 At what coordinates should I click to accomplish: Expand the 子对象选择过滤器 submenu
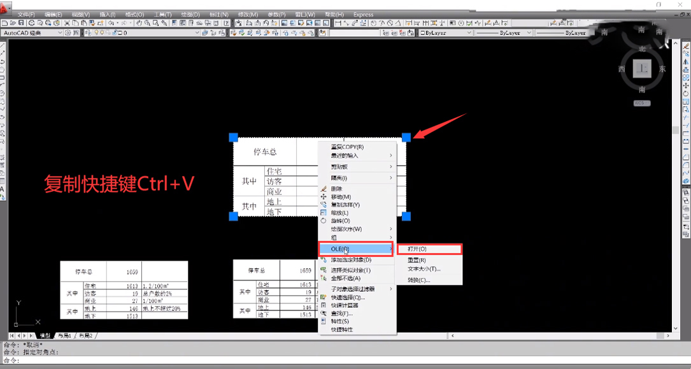coord(357,289)
